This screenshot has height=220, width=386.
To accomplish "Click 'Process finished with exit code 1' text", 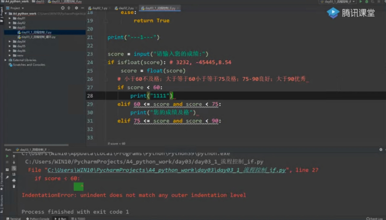I will tap(75, 212).
